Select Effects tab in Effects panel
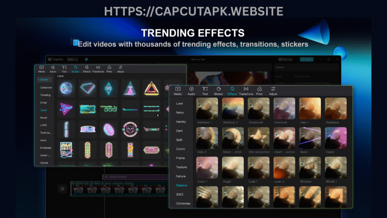The image size is (387, 218). coord(232,91)
